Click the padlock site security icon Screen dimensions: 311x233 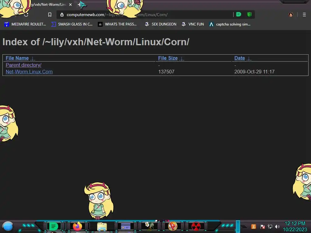pyautogui.click(x=62, y=15)
